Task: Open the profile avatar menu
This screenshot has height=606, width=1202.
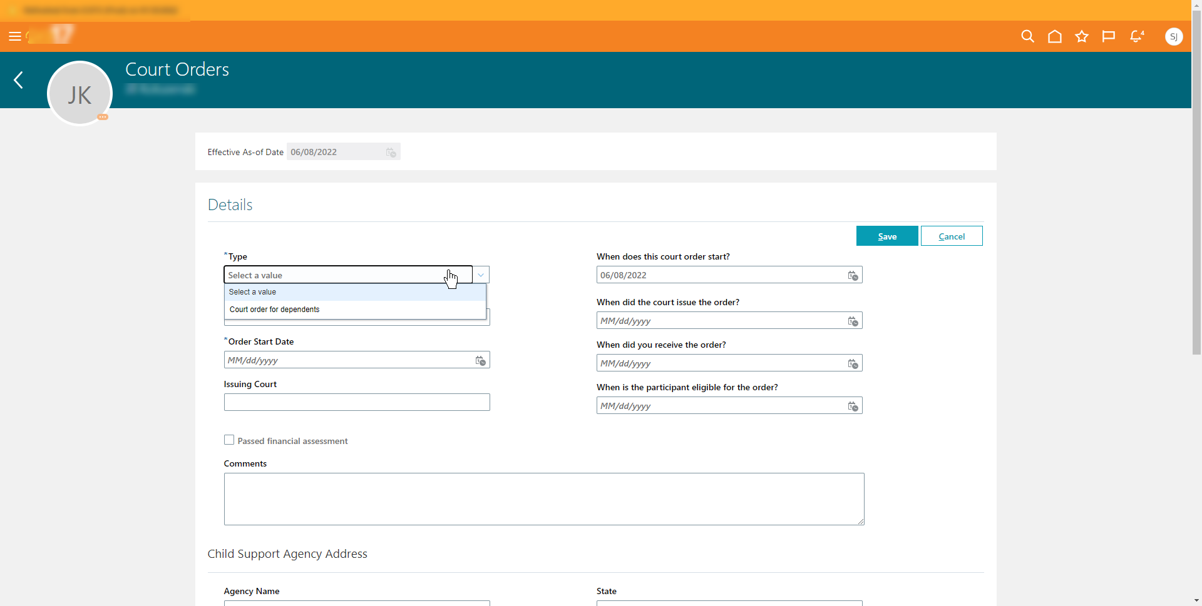Action: 1174,36
